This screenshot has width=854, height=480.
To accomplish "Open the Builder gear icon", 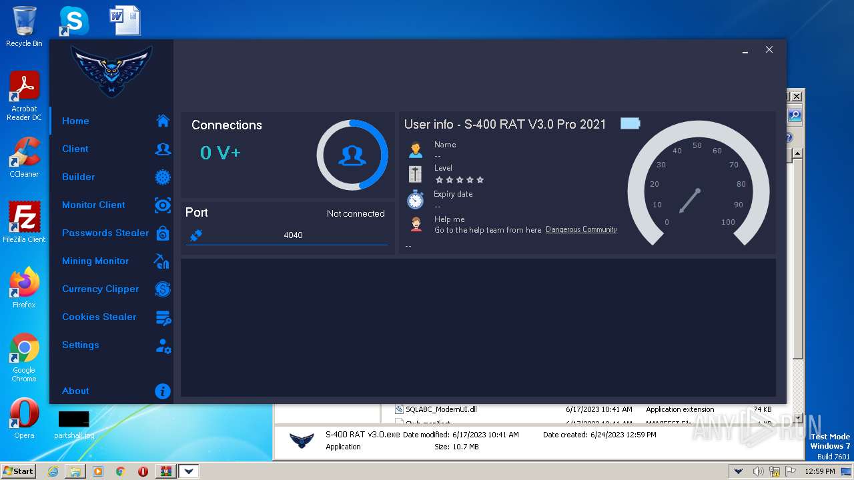I will pos(163,177).
